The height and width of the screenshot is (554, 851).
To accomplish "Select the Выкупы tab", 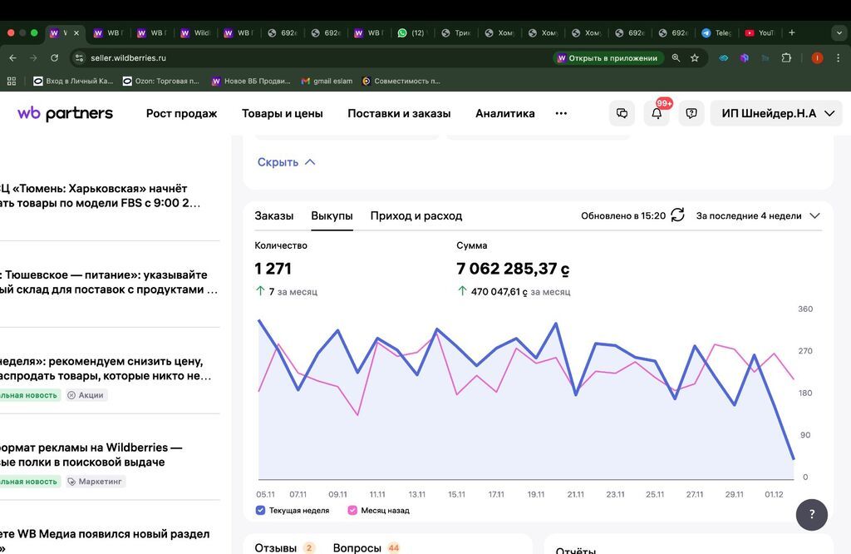I will click(332, 215).
